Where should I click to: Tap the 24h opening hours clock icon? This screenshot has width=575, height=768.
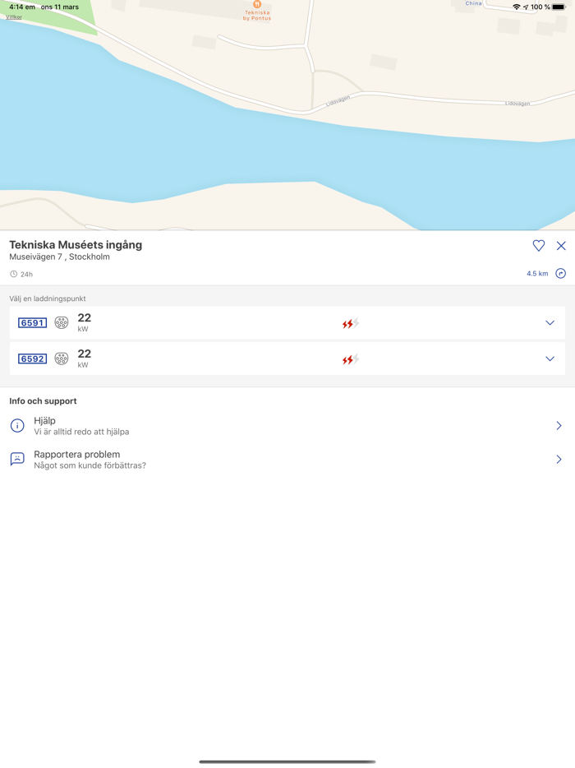14,274
